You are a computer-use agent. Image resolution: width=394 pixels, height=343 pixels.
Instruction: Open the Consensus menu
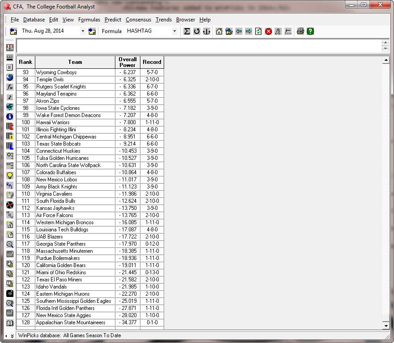point(138,20)
